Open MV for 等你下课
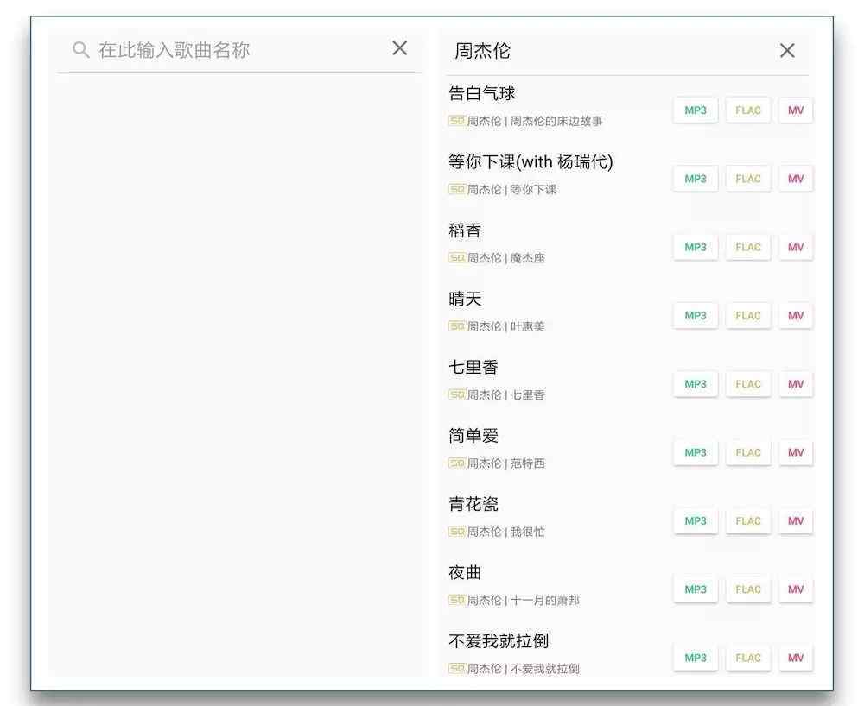The height and width of the screenshot is (706, 864). pyautogui.click(x=796, y=179)
